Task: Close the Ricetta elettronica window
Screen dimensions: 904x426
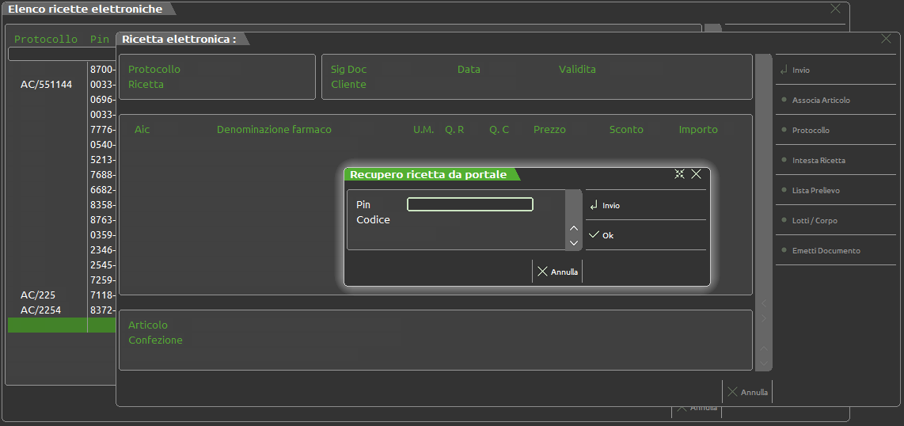Action: tap(886, 38)
